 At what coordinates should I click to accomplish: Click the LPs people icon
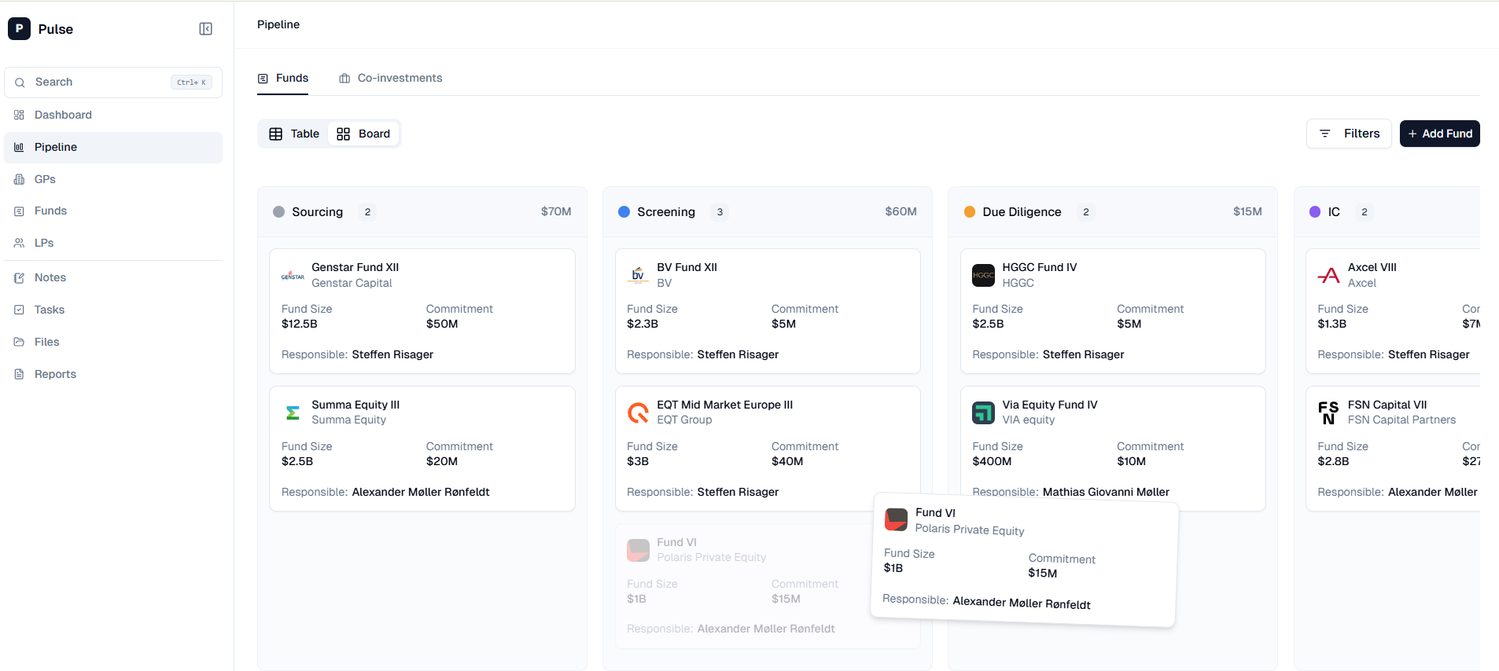(x=19, y=243)
